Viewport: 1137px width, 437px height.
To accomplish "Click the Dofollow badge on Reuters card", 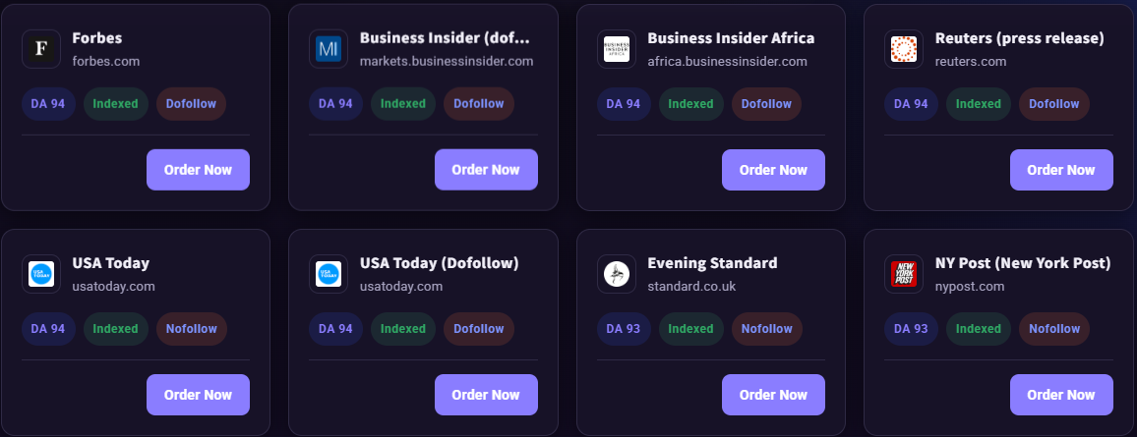I will click(1053, 103).
